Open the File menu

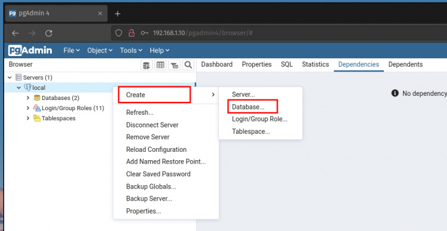[72, 51]
